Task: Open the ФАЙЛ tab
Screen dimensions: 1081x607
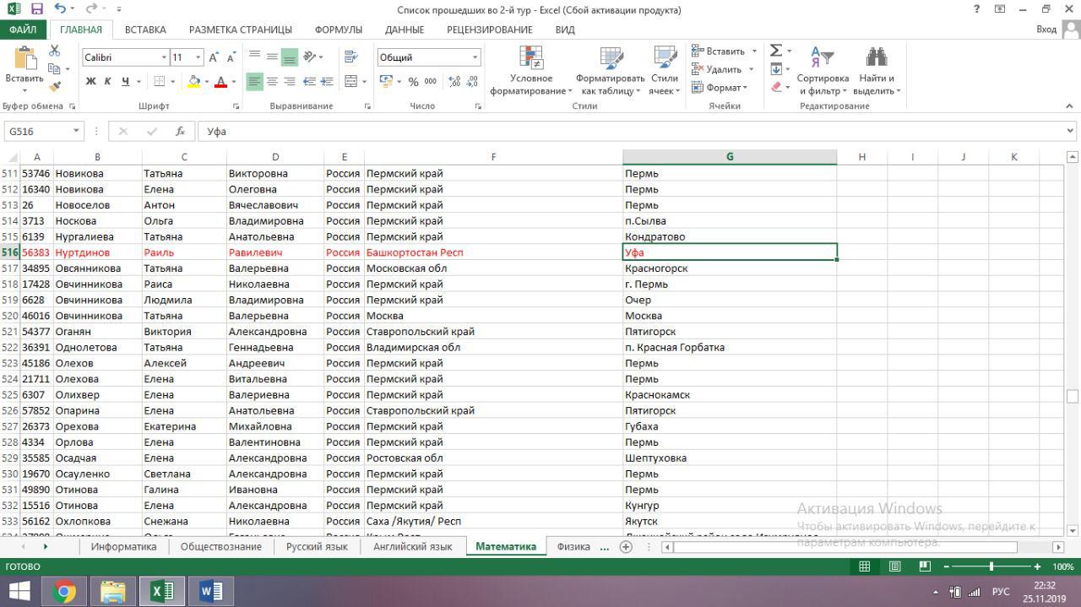Action: (23, 30)
